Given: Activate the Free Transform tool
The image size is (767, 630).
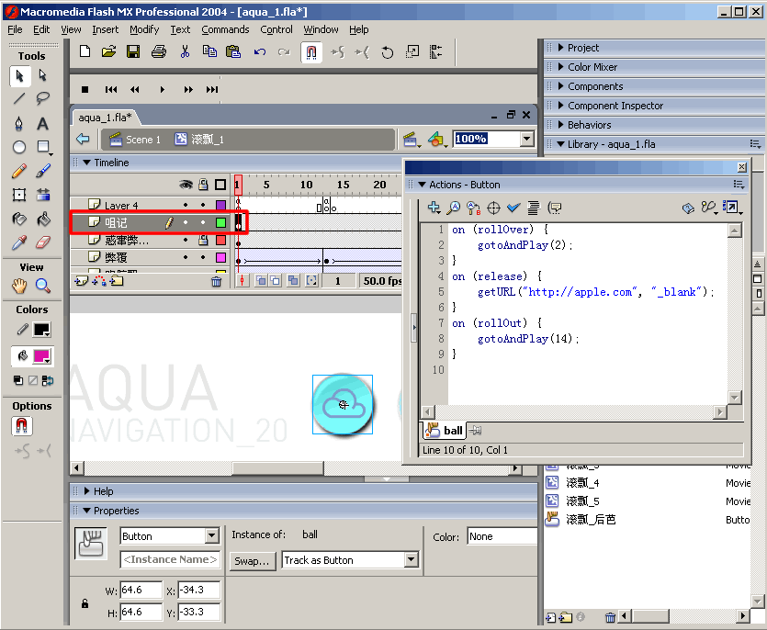Looking at the screenshot, I should coord(19,195).
